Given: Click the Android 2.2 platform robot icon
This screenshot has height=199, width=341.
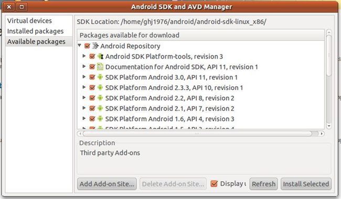Looking at the screenshot, I should [x=100, y=98].
